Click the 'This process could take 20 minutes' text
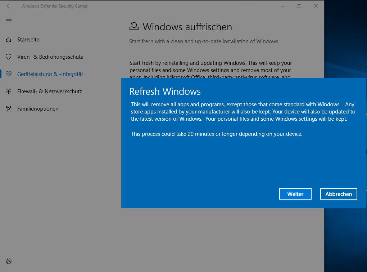This screenshot has height=272, width=367. [x=217, y=134]
